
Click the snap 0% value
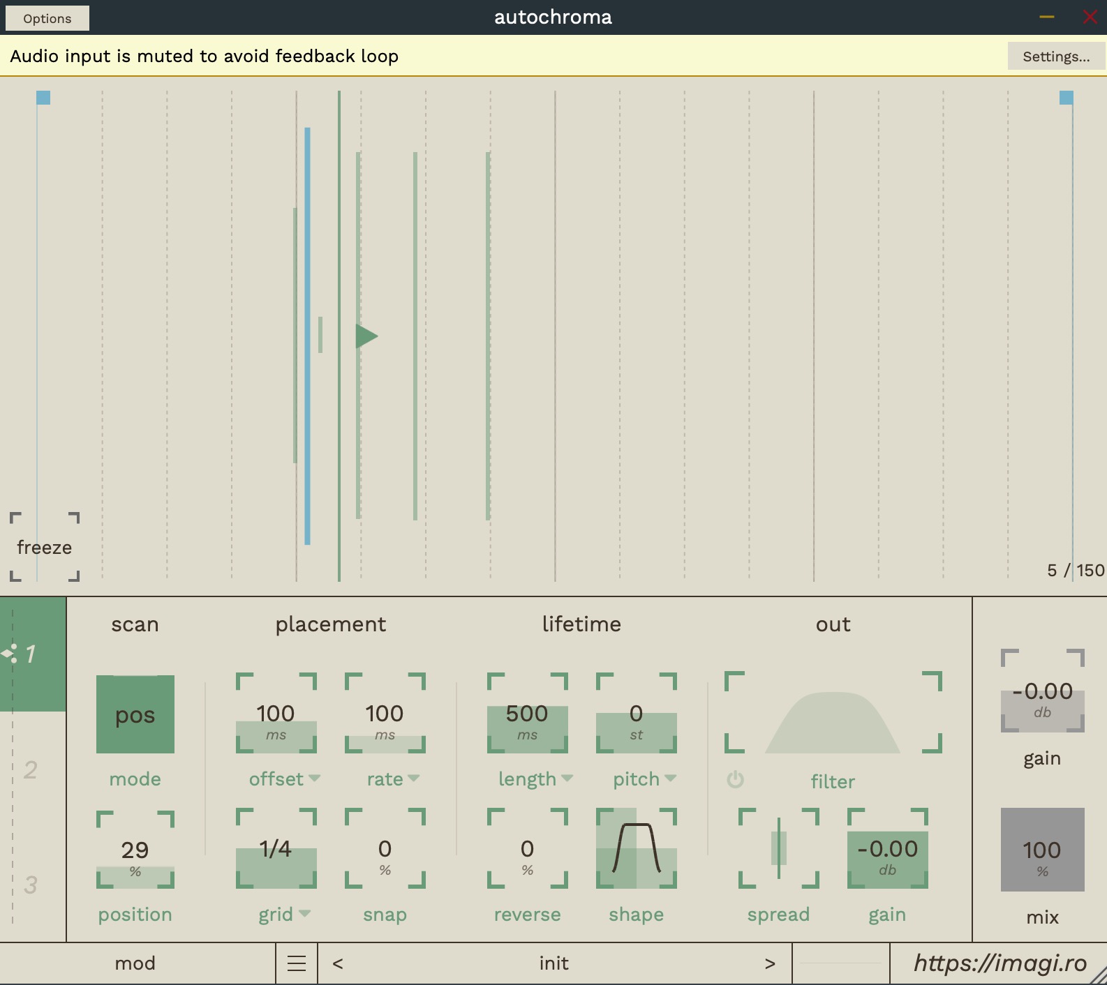tap(385, 848)
